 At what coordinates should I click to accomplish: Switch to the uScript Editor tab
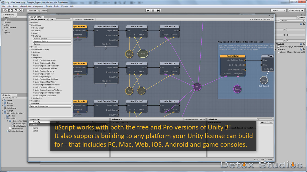36,17
